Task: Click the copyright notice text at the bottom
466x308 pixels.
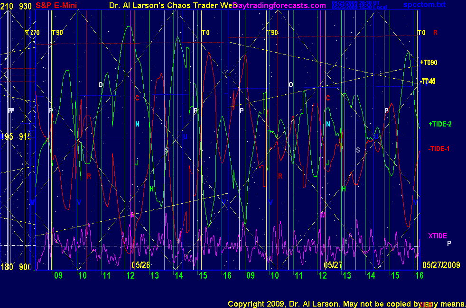Action: 345,303
